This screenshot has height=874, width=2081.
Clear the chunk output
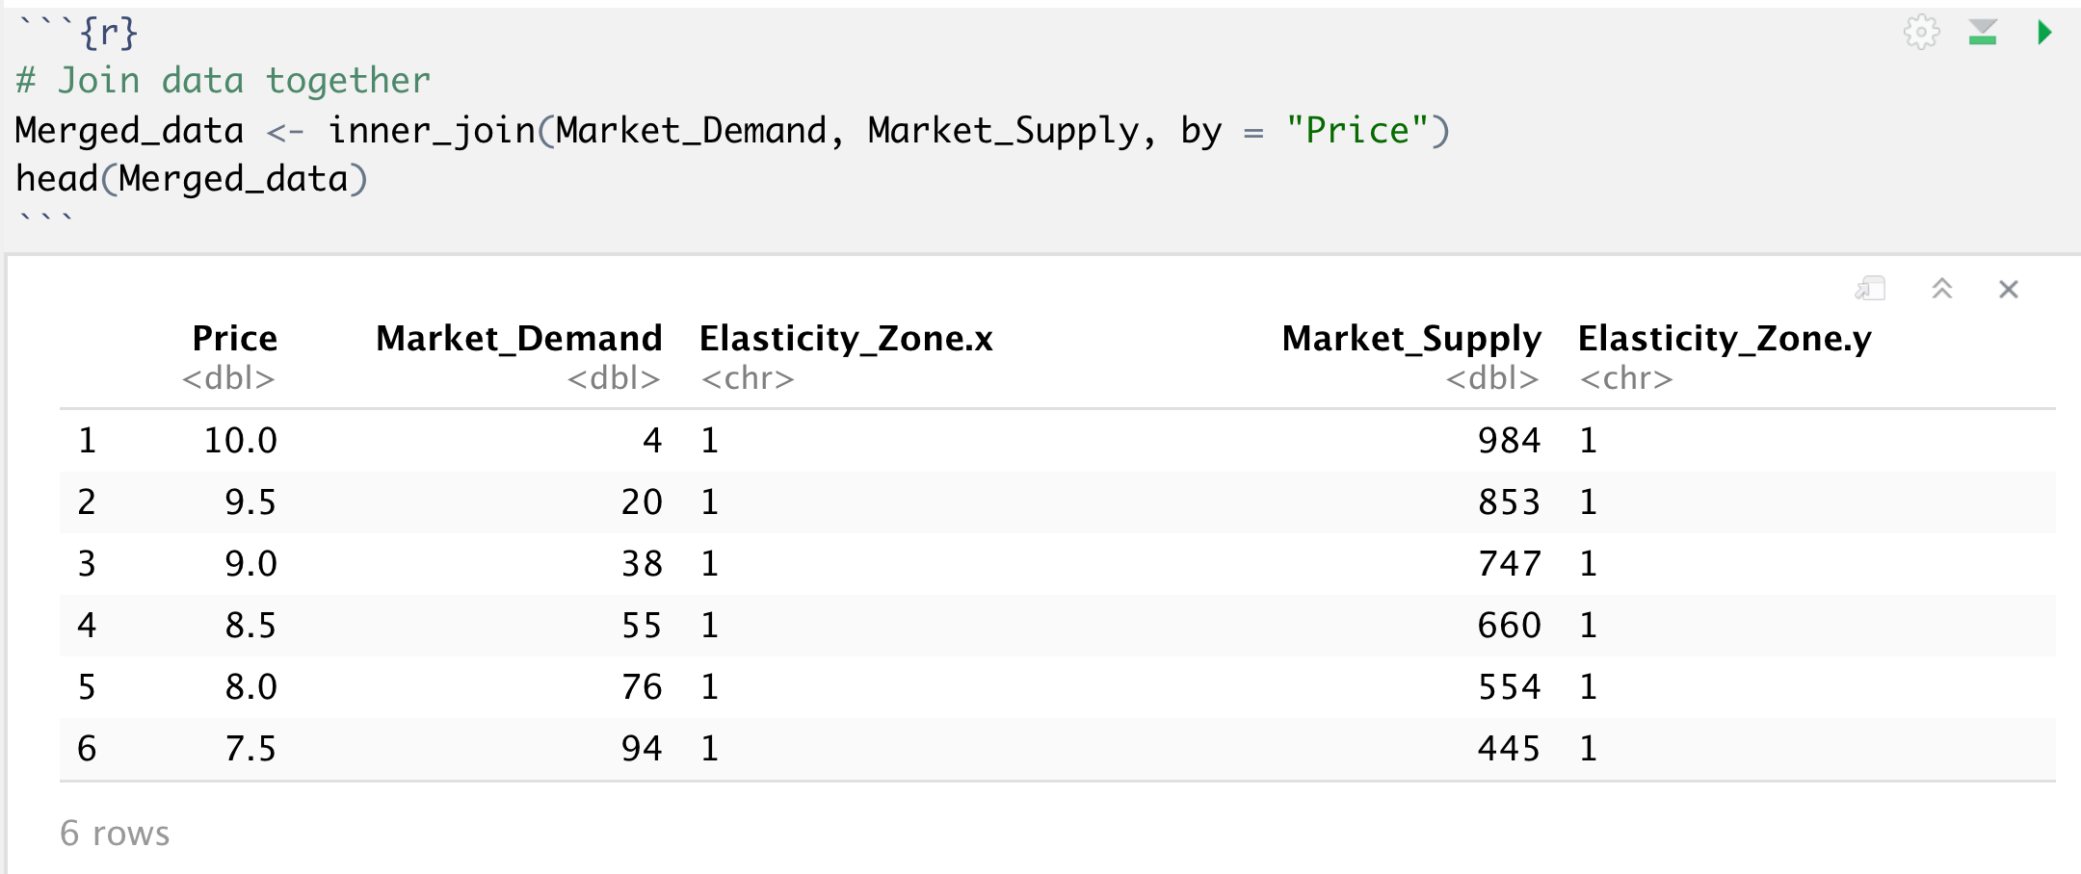2009,289
